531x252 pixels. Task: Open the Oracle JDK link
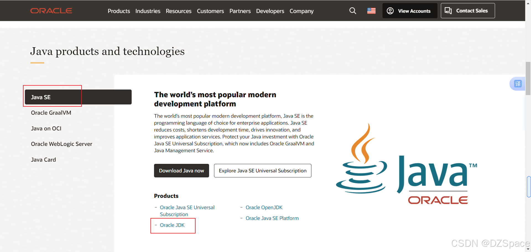tap(172, 225)
